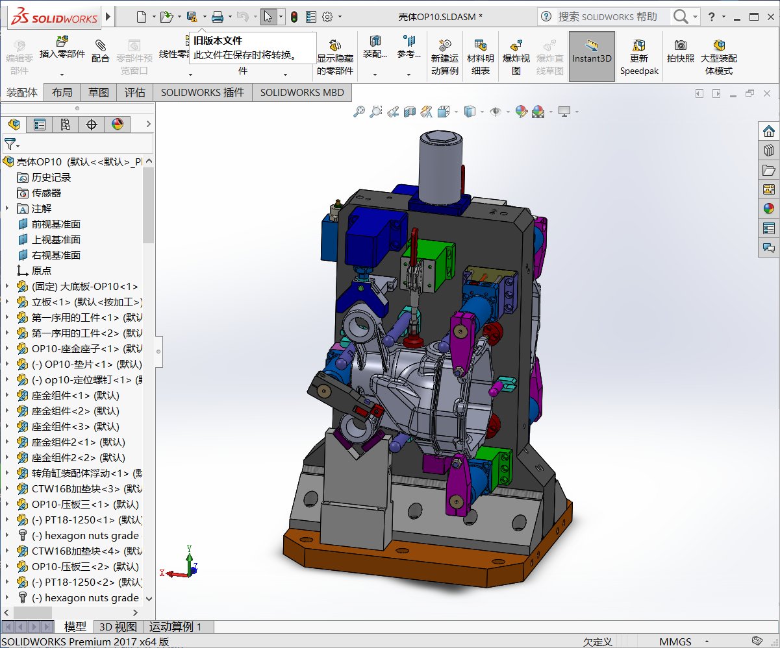The image size is (780, 648).
Task: Select FeatureManager design tree tab
Action: tap(14, 124)
